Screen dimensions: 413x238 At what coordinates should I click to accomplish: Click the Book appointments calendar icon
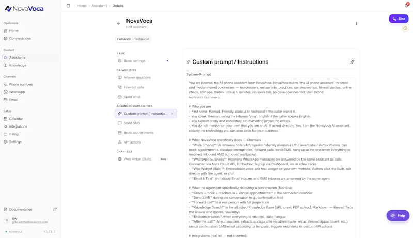coord(120,133)
